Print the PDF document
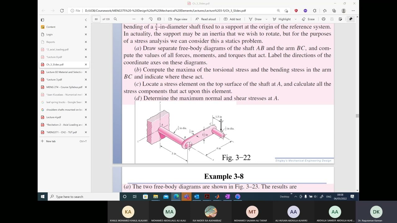The height and width of the screenshot is (223, 397). 323,19
